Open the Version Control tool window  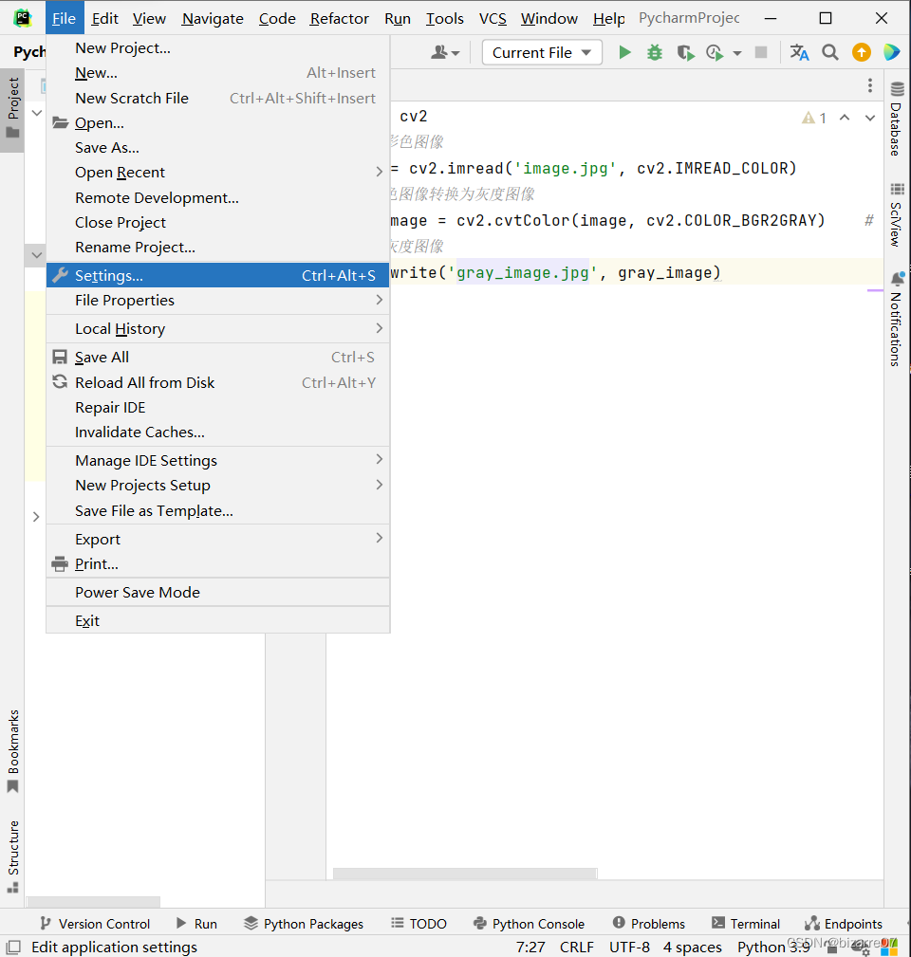coord(95,924)
